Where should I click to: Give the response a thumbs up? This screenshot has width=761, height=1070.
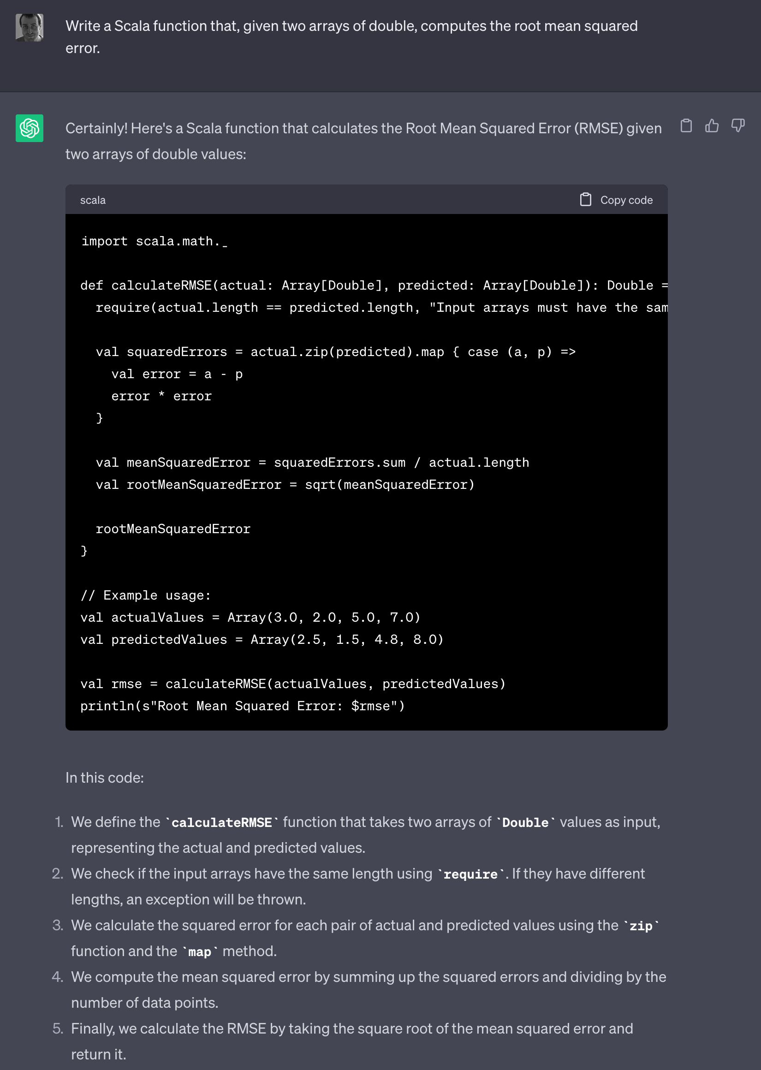tap(712, 125)
